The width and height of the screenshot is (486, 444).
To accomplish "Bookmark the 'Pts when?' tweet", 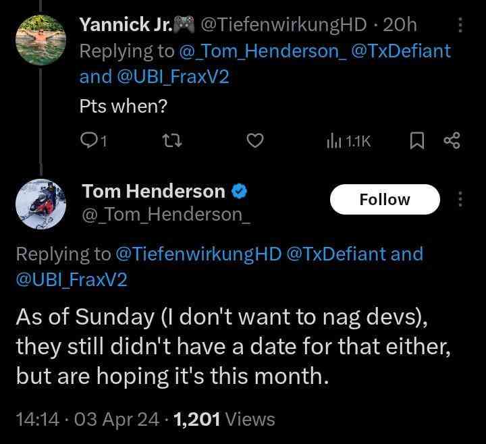I will point(417,140).
